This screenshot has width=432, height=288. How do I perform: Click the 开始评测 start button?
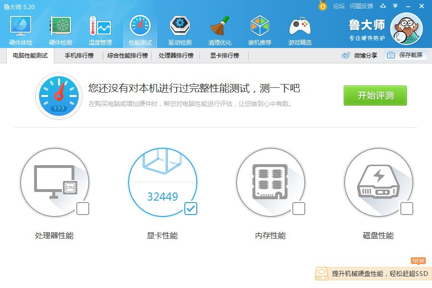coord(375,96)
